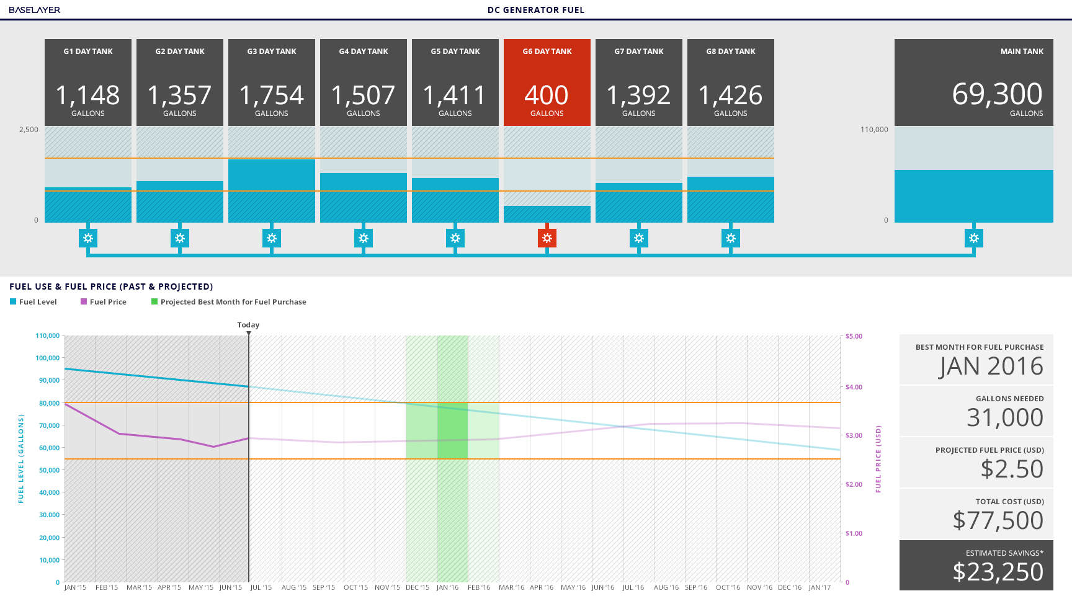Click the BaseLayer logo
The height and width of the screenshot is (609, 1072).
(35, 10)
